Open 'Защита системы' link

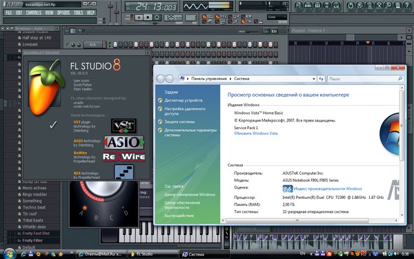179,122
